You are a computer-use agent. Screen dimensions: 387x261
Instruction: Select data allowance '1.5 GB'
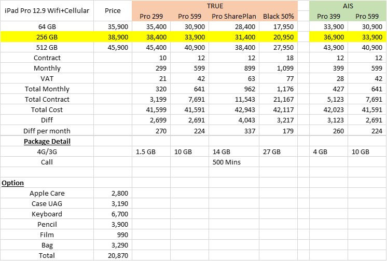151,152
